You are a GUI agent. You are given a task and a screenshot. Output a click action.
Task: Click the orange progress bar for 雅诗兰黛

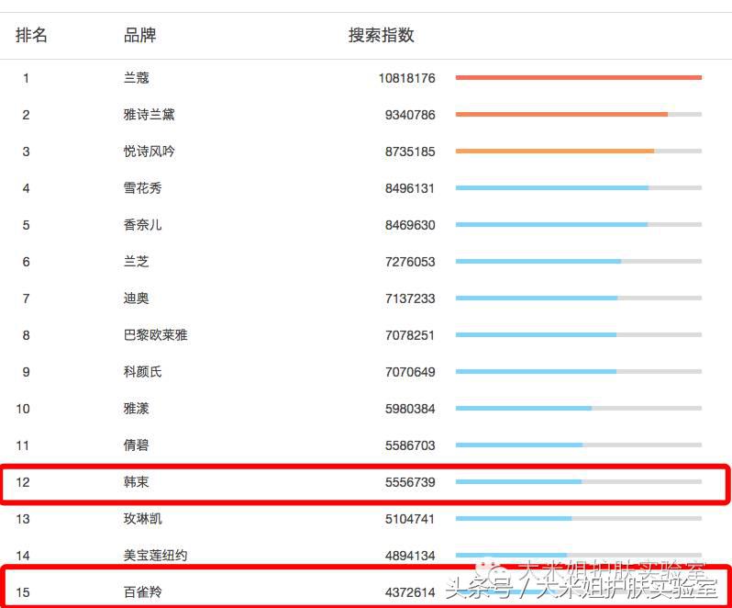coord(561,115)
